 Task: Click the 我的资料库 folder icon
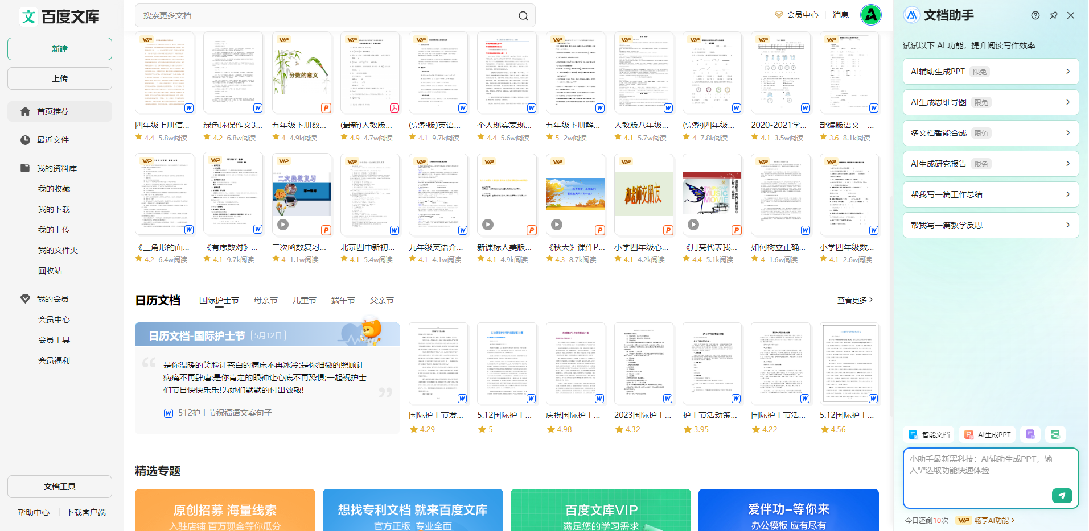[x=25, y=168]
